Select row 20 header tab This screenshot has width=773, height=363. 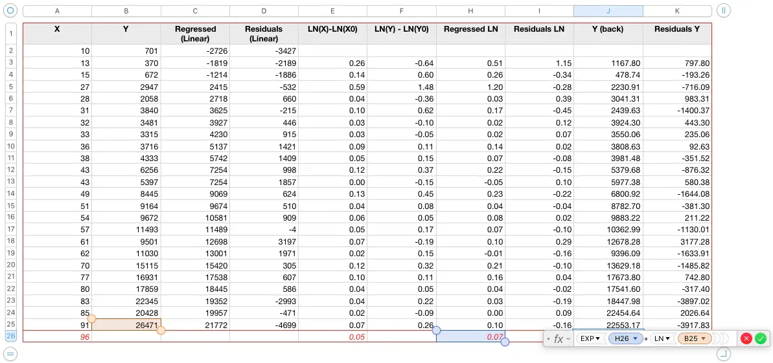tap(11, 265)
